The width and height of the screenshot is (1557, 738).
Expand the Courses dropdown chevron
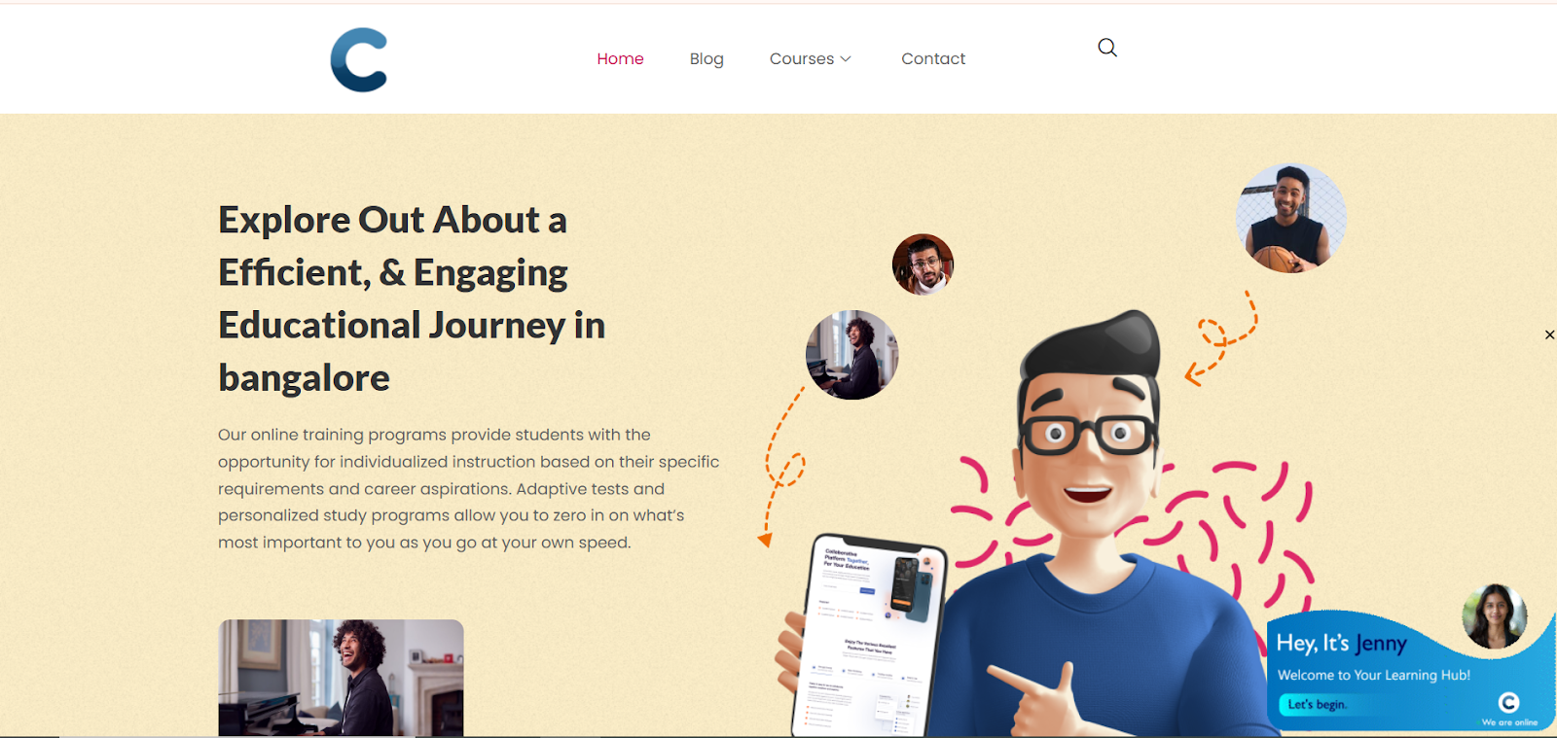[x=846, y=59]
